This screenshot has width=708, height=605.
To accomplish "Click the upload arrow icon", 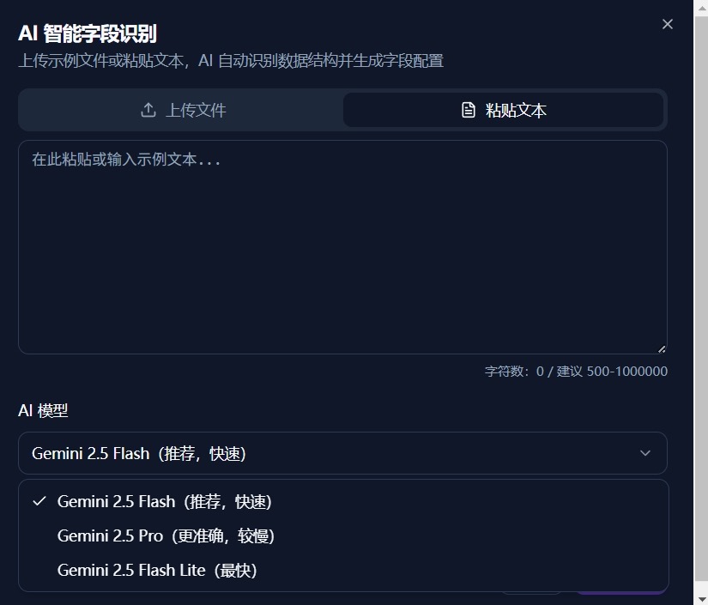I will (148, 110).
